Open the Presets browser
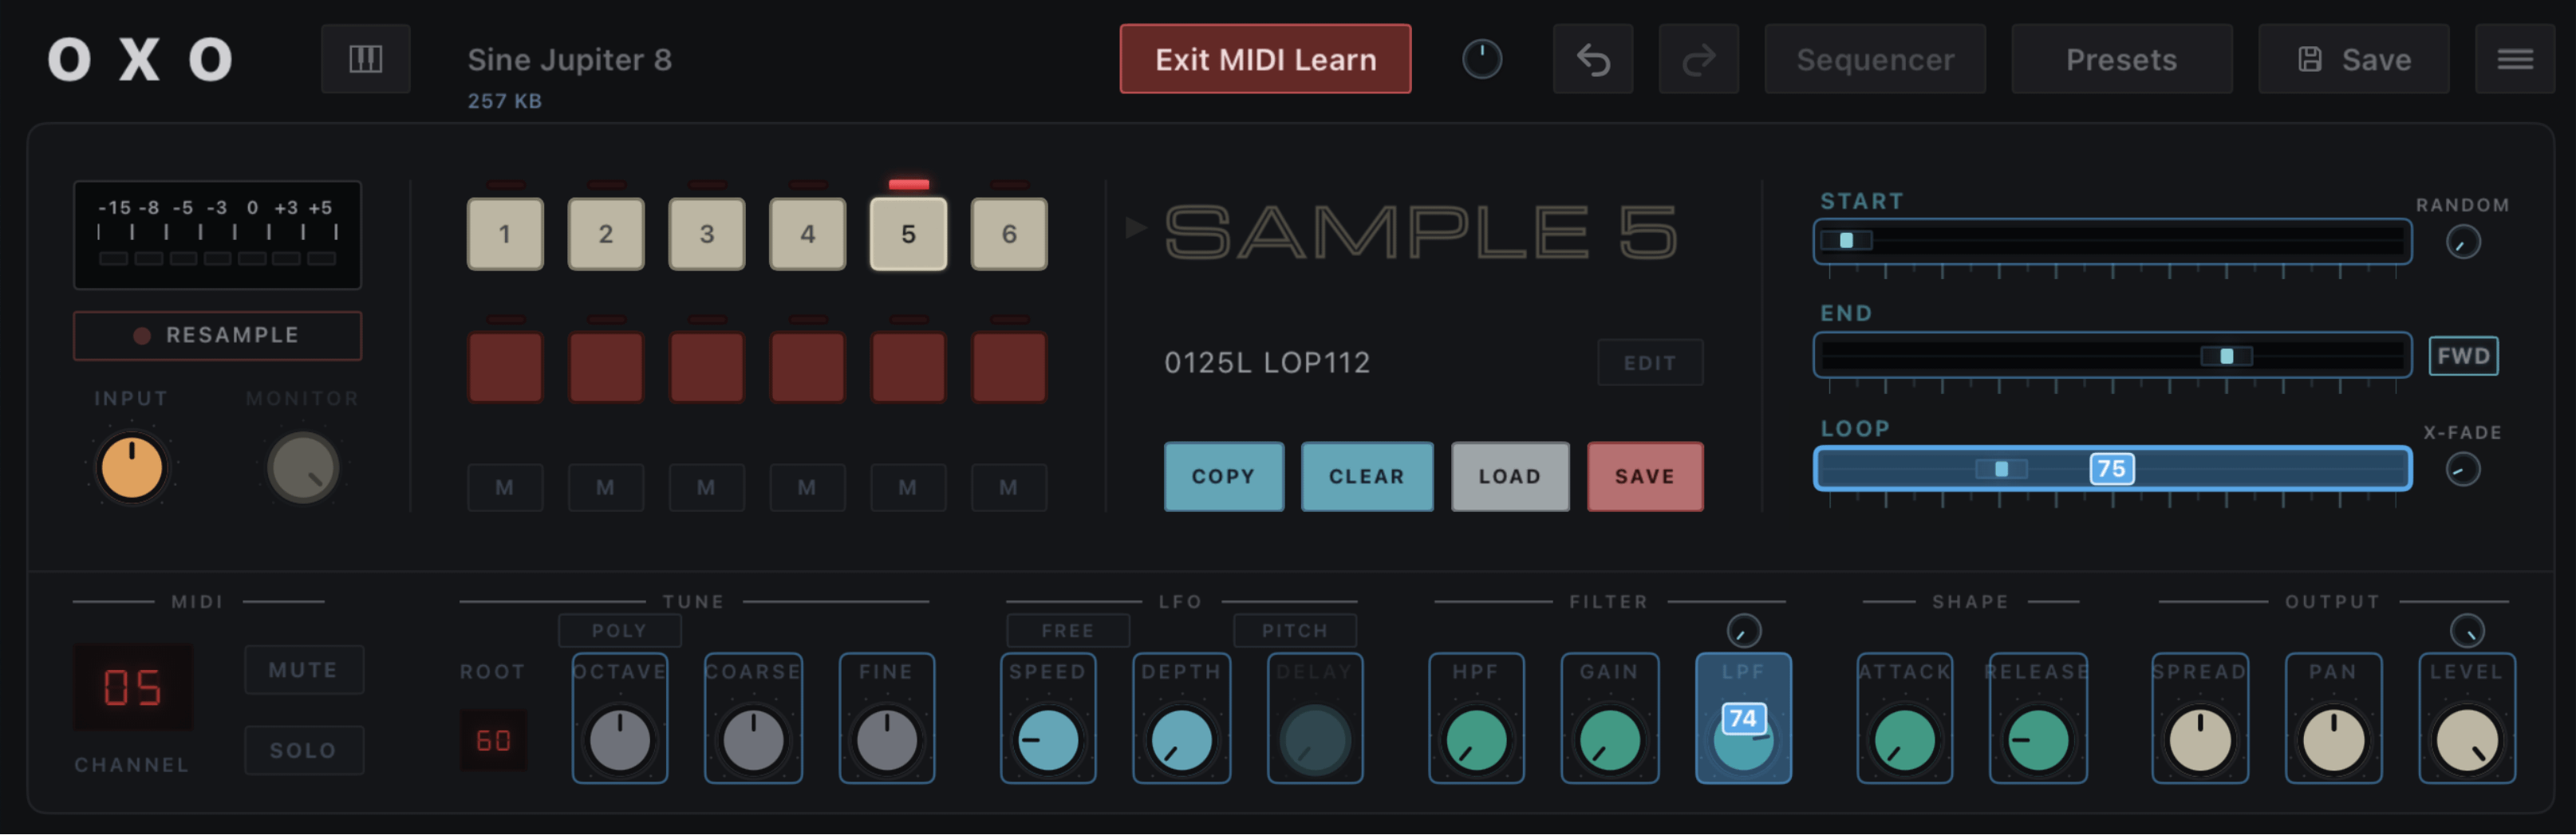 coord(2121,60)
